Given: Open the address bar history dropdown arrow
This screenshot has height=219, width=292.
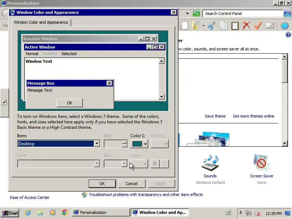Looking at the screenshot, I should point(187,14).
